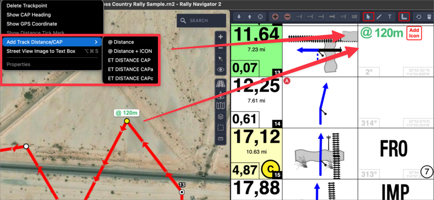
Task: Zoom in with map plus button
Action: [x=220, y=37]
